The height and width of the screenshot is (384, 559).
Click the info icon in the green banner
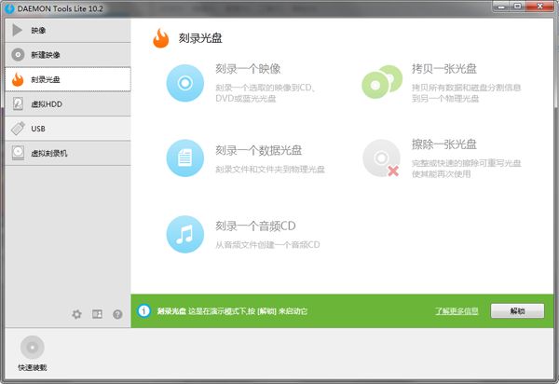click(143, 311)
